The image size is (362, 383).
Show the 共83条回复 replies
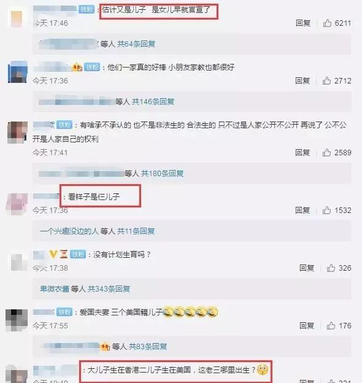click(x=148, y=347)
